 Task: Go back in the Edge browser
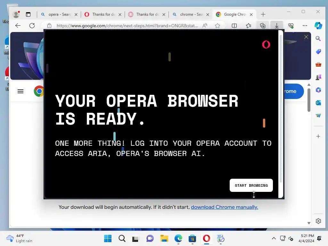[x=18, y=26]
